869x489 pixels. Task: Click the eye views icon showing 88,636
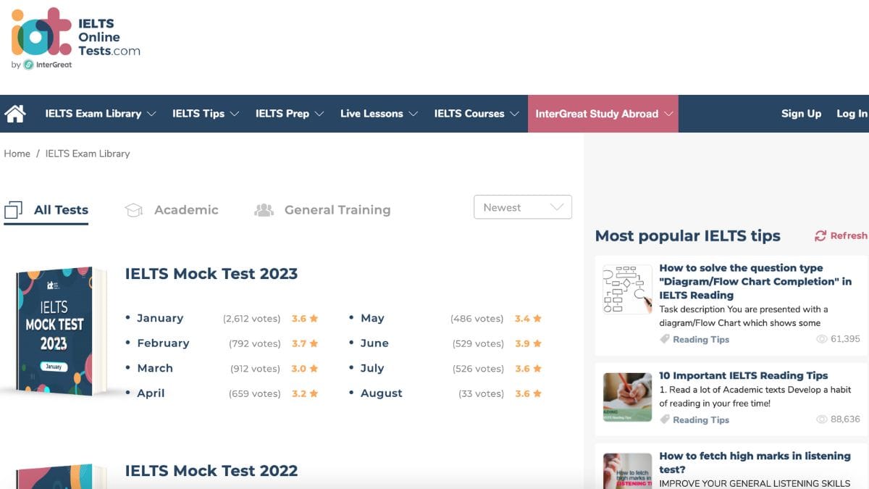click(822, 419)
